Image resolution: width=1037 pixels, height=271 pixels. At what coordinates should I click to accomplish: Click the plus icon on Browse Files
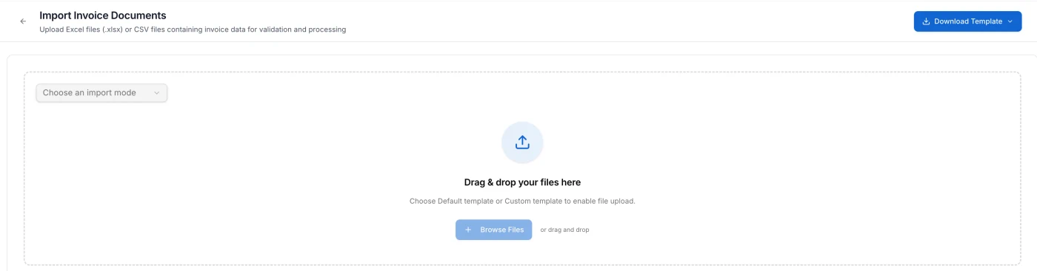(x=468, y=230)
